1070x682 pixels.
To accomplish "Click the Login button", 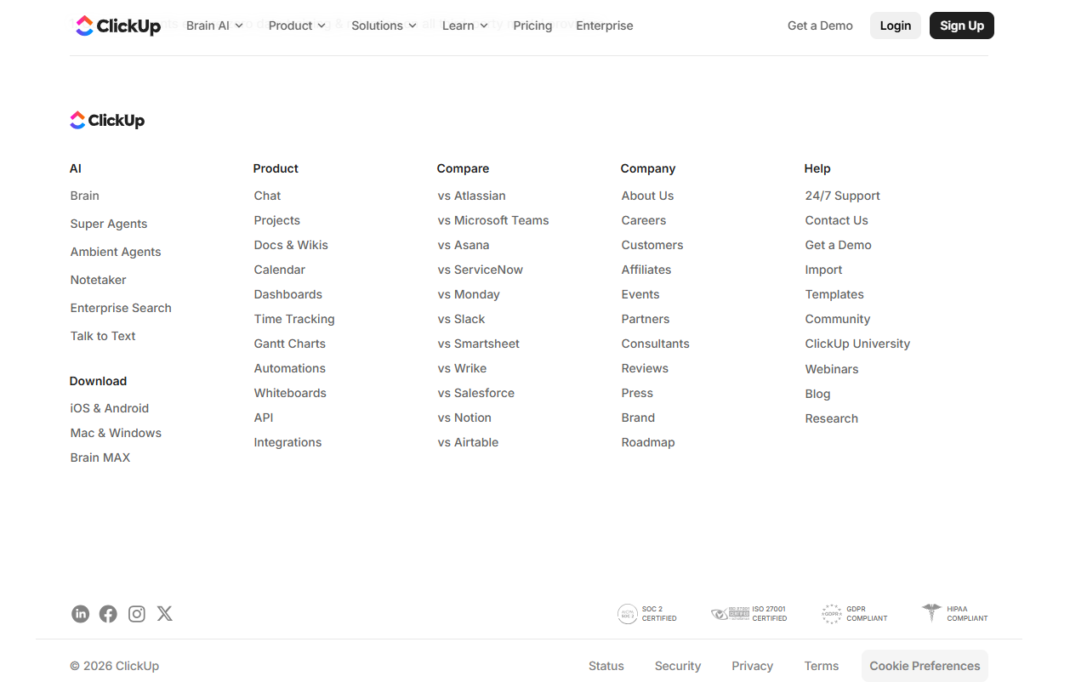I will coord(896,26).
